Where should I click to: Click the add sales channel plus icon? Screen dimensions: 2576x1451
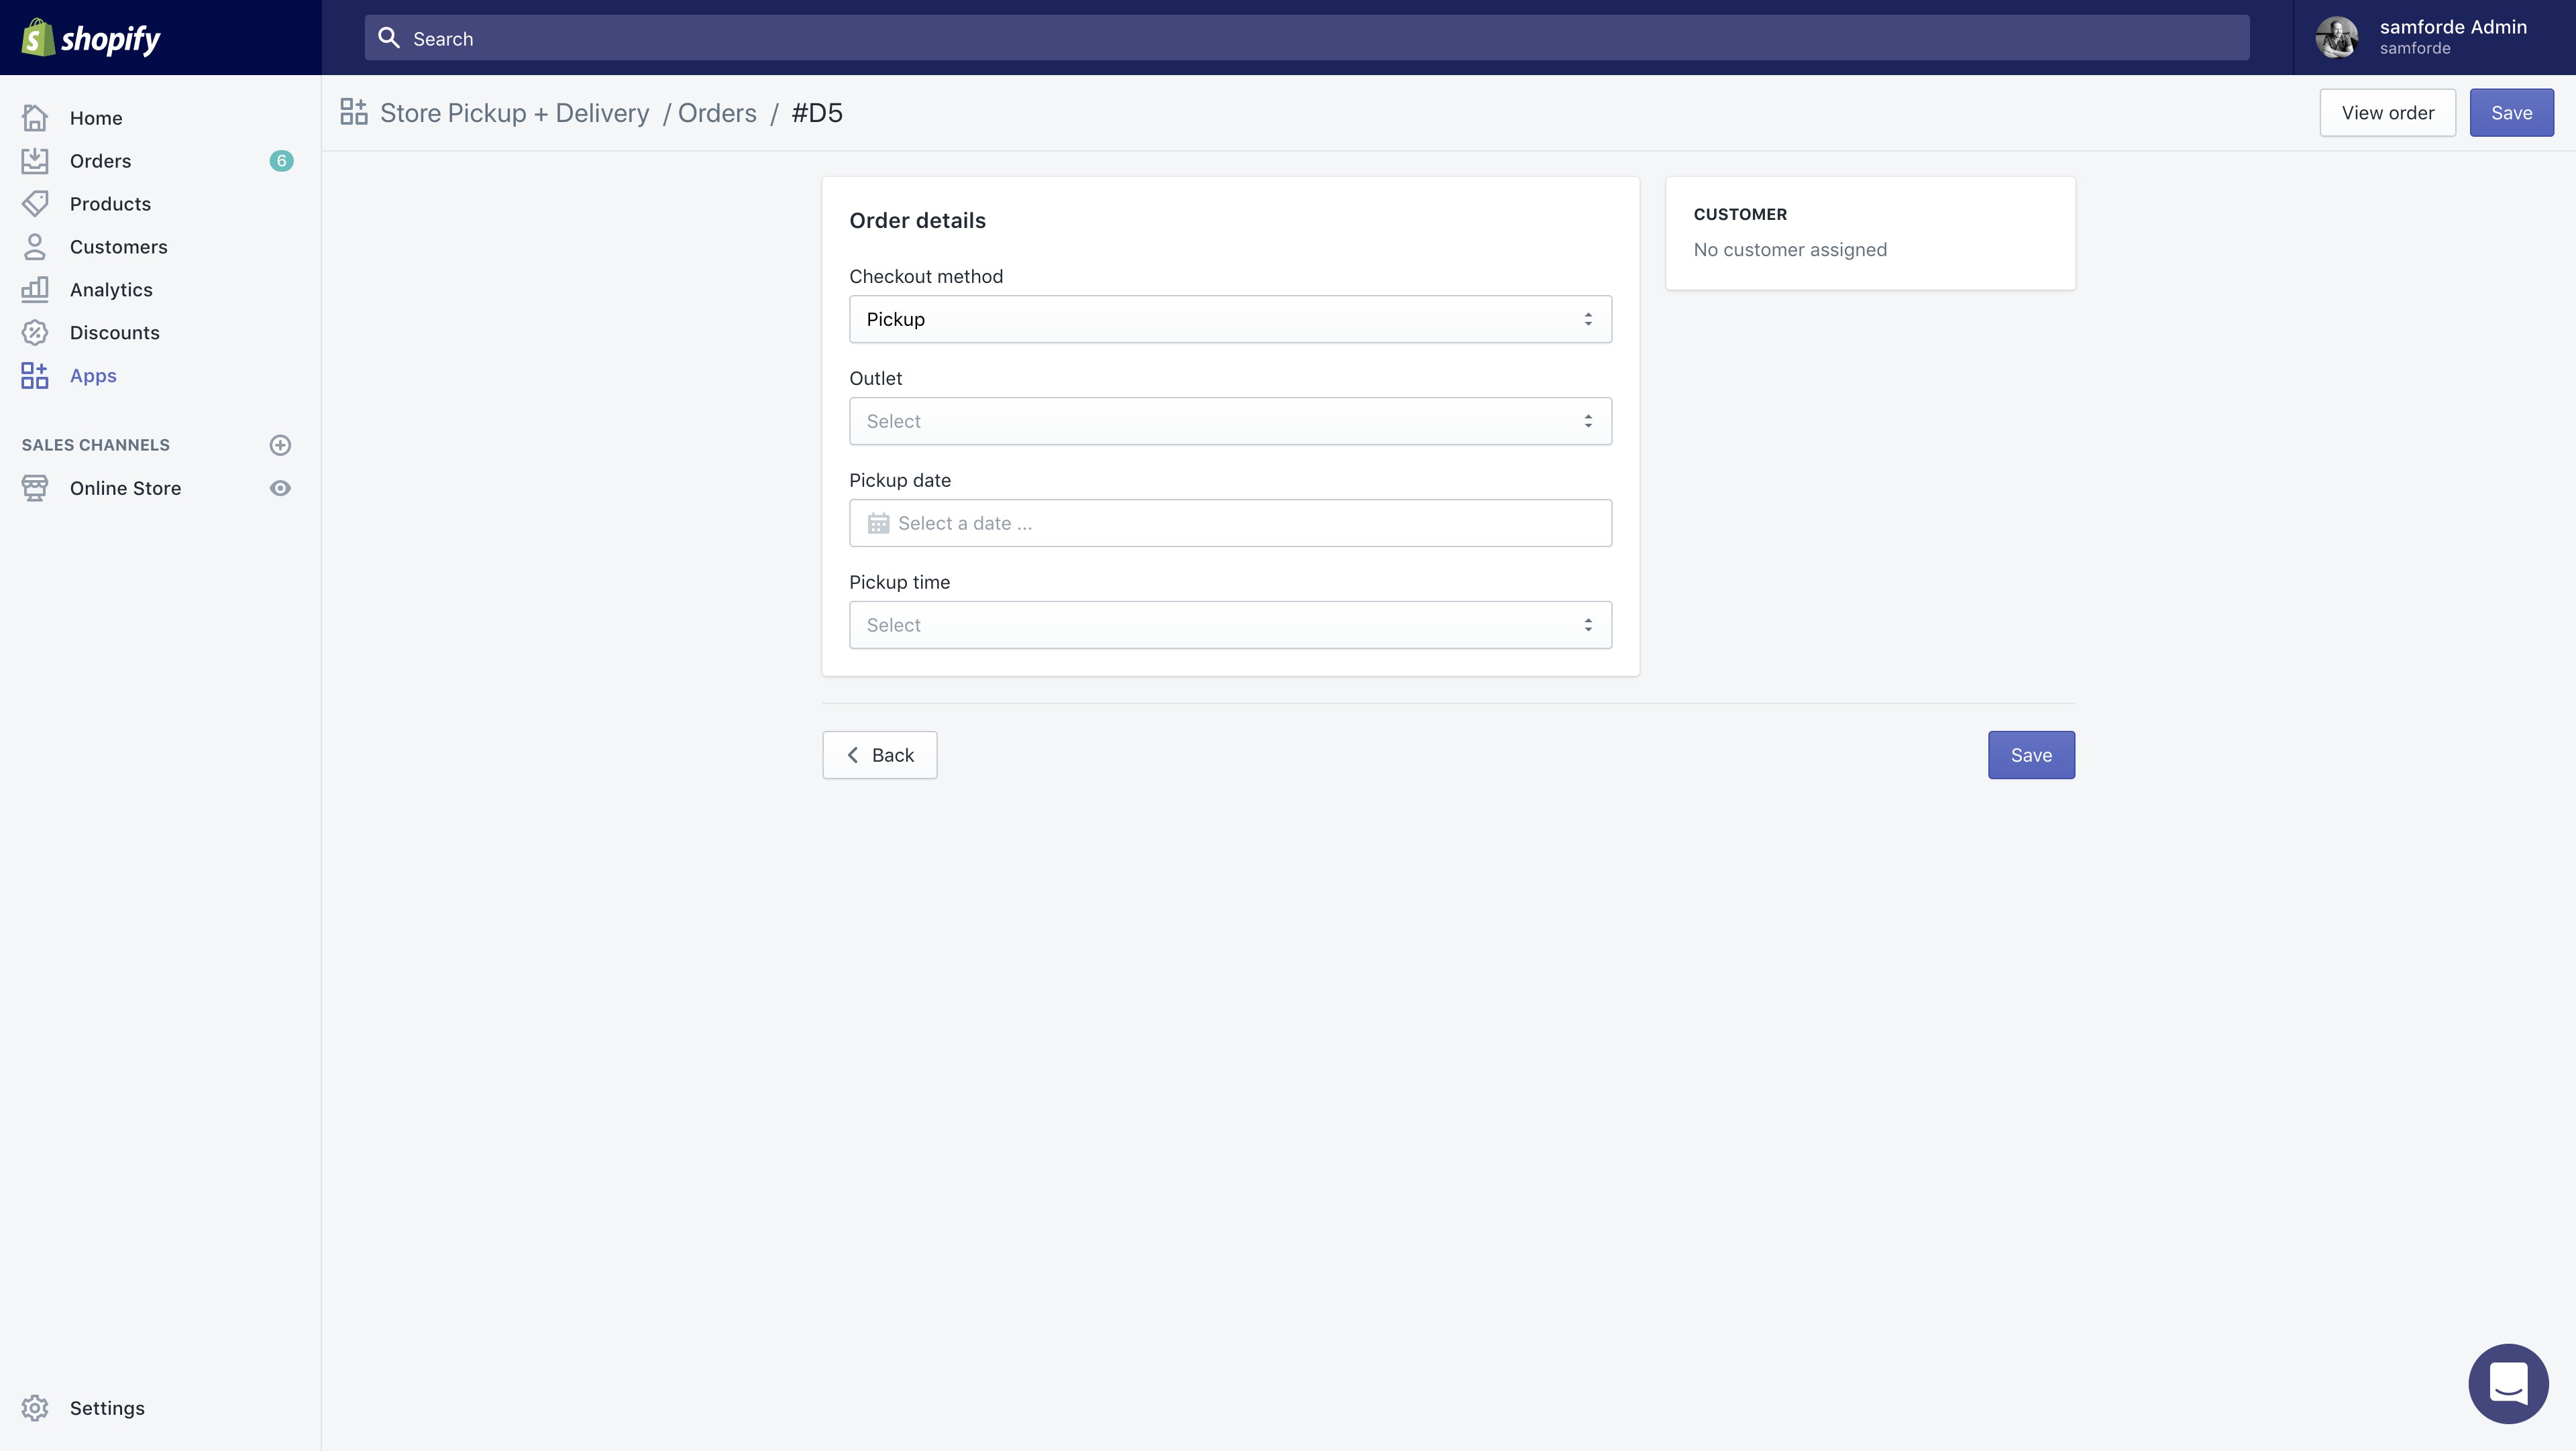coord(280,445)
